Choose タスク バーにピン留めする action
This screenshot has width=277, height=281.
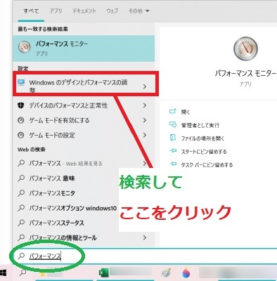tap(207, 165)
